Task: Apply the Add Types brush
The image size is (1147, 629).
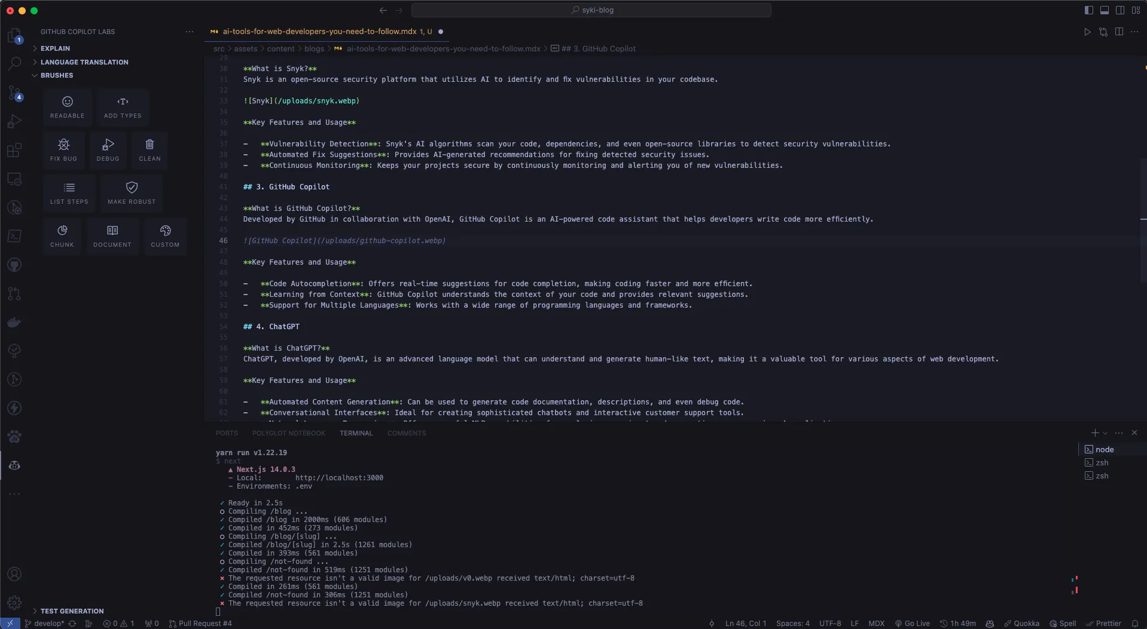Action: coord(123,107)
